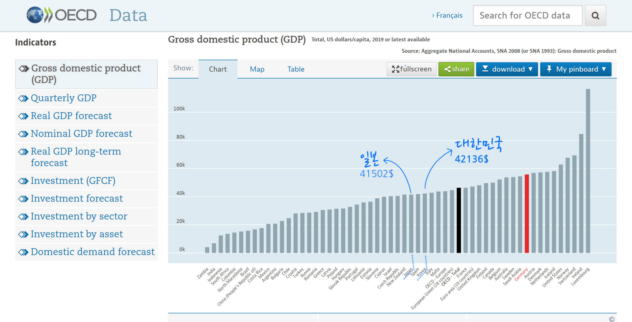Screen dimensions: 632x322
Task: Click the diamond icon beside Quarterly GDP
Action: (x=23, y=98)
